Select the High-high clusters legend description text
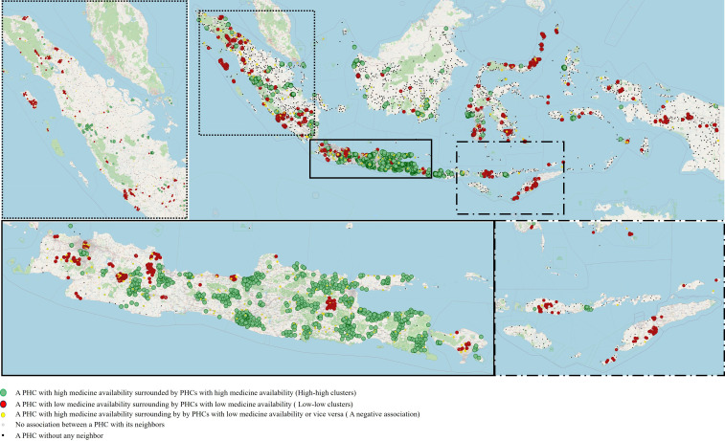The height and width of the screenshot is (441, 725). [186, 393]
